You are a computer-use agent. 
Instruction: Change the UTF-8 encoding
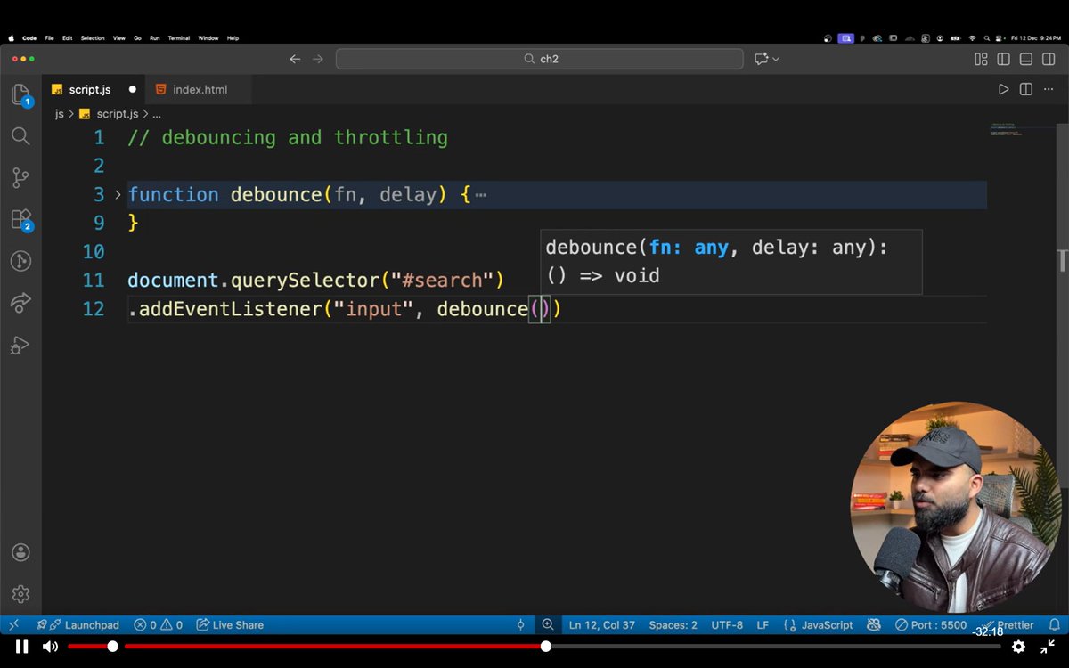point(727,624)
